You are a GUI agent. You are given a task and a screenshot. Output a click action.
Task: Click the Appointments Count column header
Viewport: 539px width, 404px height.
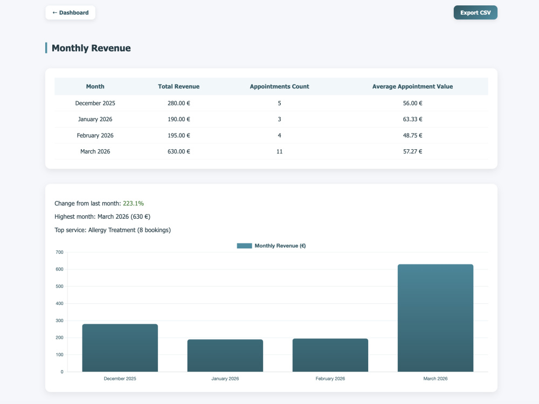(x=279, y=87)
